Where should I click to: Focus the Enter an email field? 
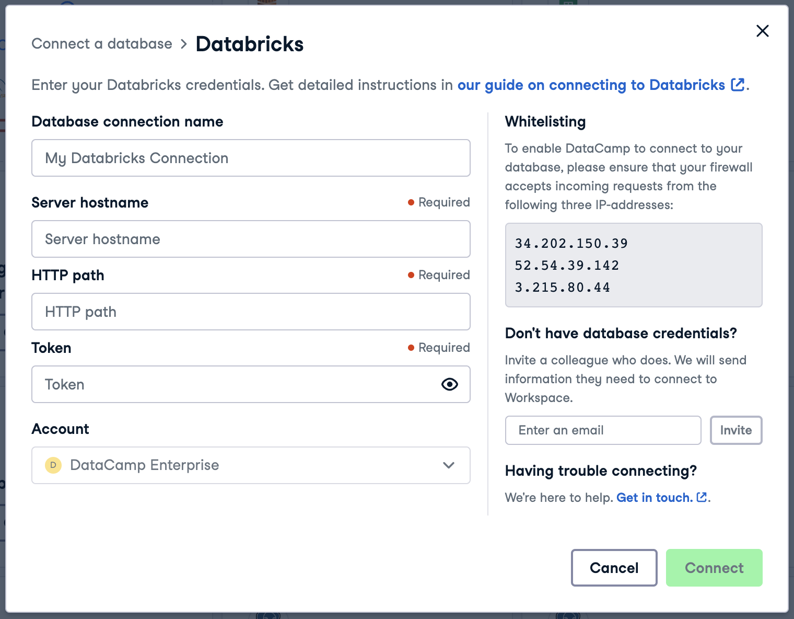click(603, 430)
